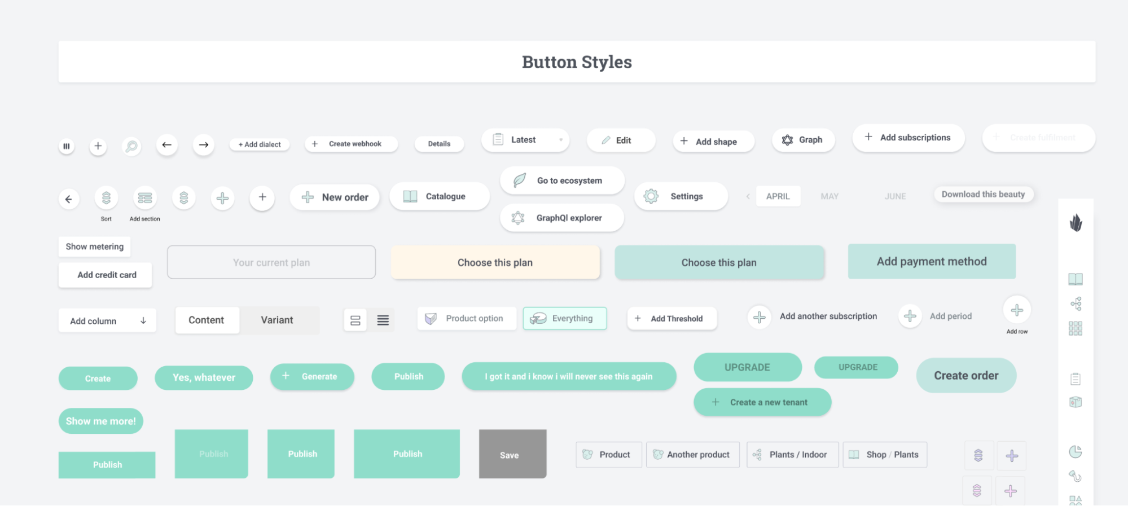Click the Create order button
The width and height of the screenshot is (1128, 506).
pos(966,375)
